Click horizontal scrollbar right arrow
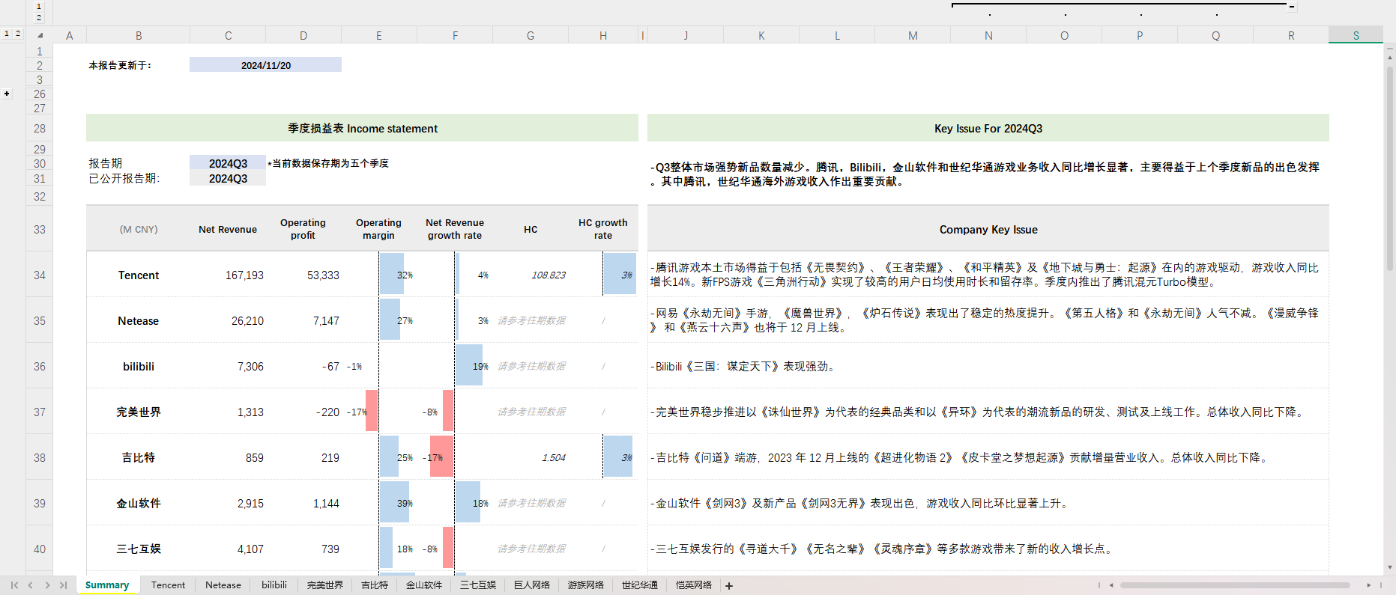The height and width of the screenshot is (595, 1396). click(1368, 585)
